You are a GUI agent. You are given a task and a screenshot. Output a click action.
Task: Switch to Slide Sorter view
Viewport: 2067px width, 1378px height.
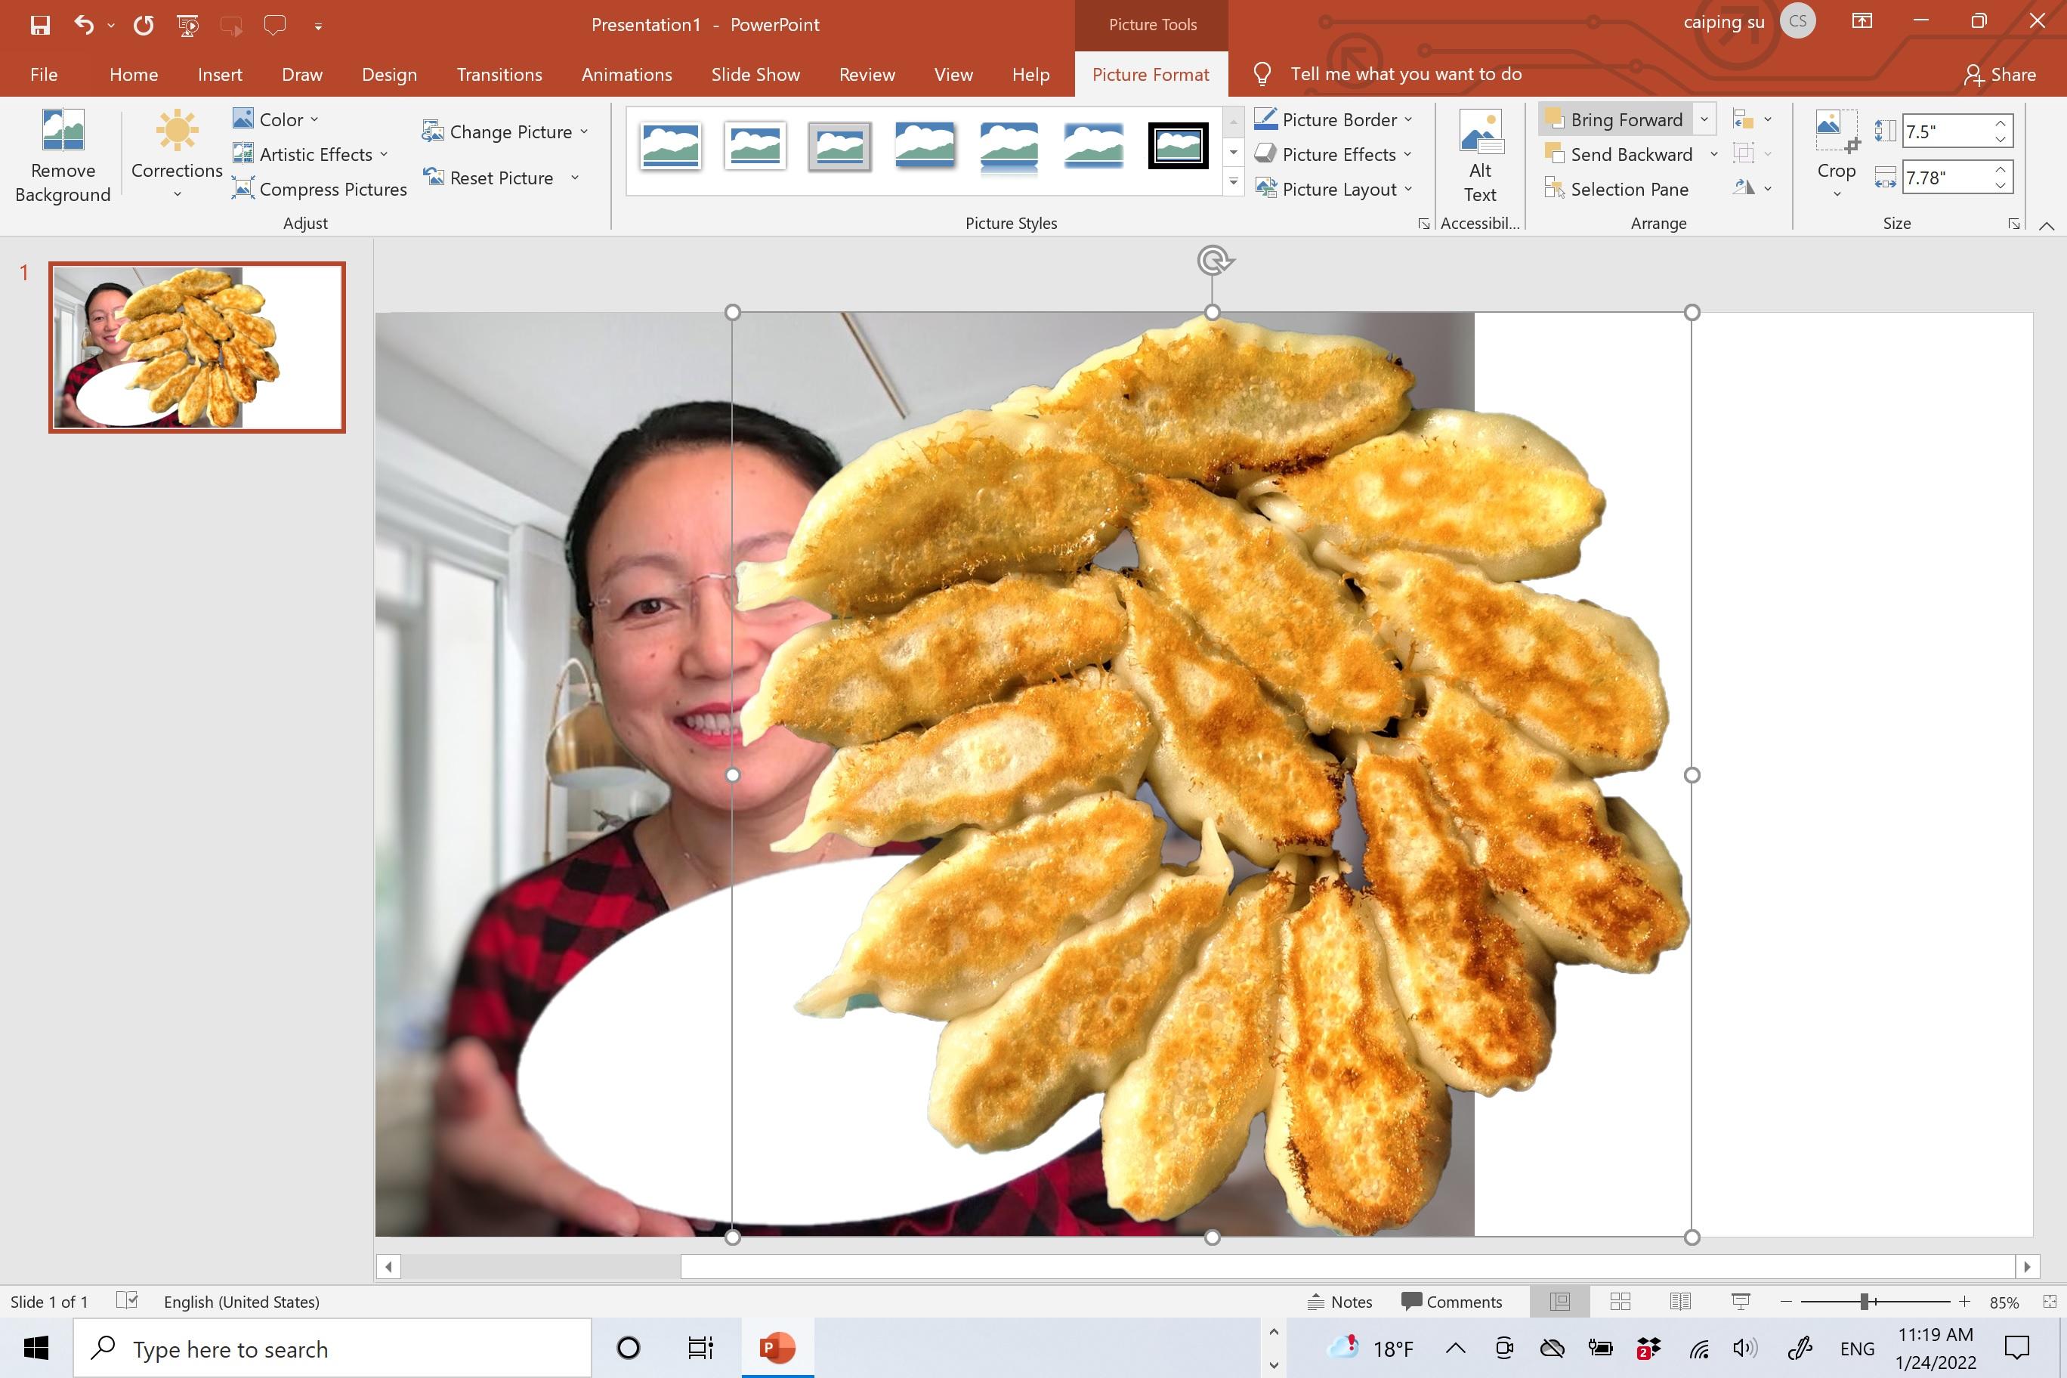[x=1620, y=1302]
